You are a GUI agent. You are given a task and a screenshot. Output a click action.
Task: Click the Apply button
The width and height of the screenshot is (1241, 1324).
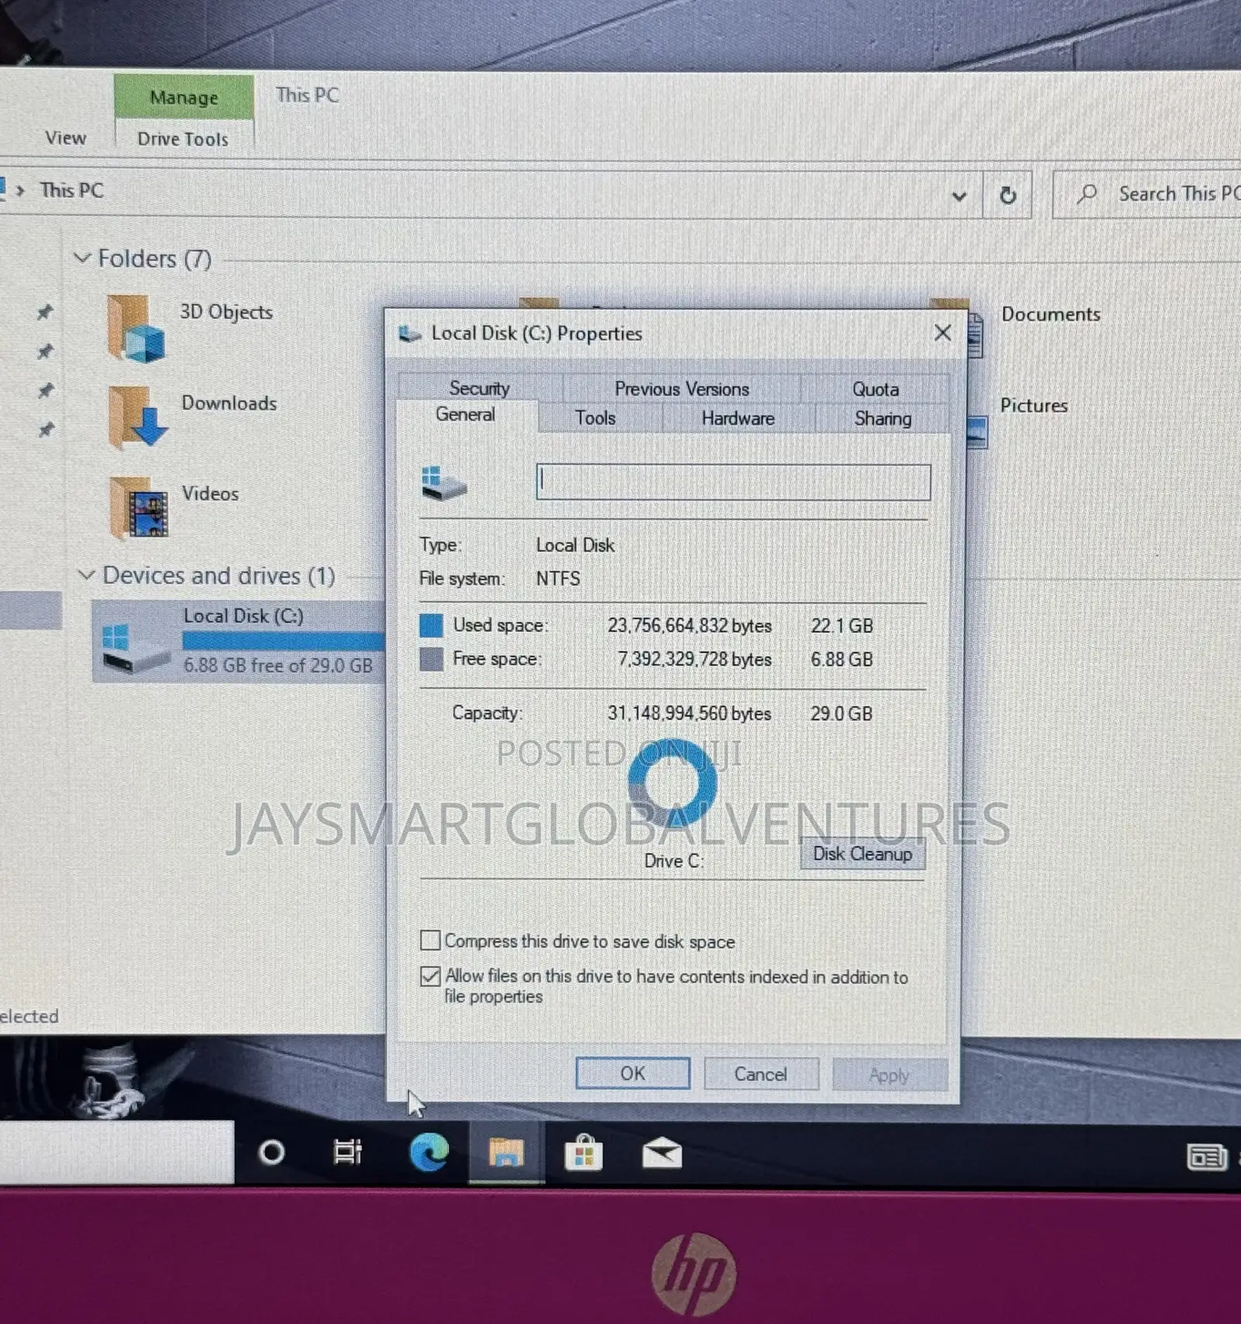click(x=890, y=1075)
